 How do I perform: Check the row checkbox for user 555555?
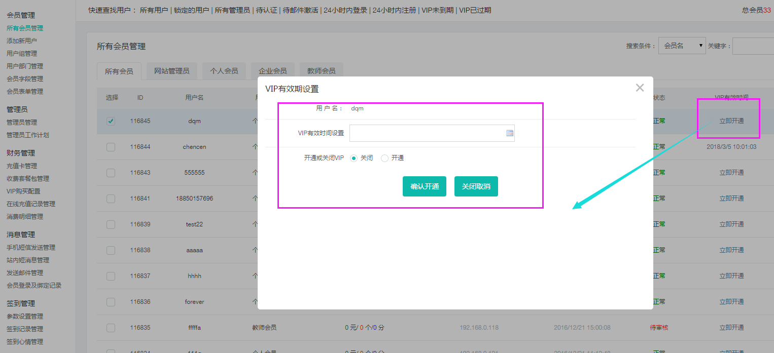[111, 173]
